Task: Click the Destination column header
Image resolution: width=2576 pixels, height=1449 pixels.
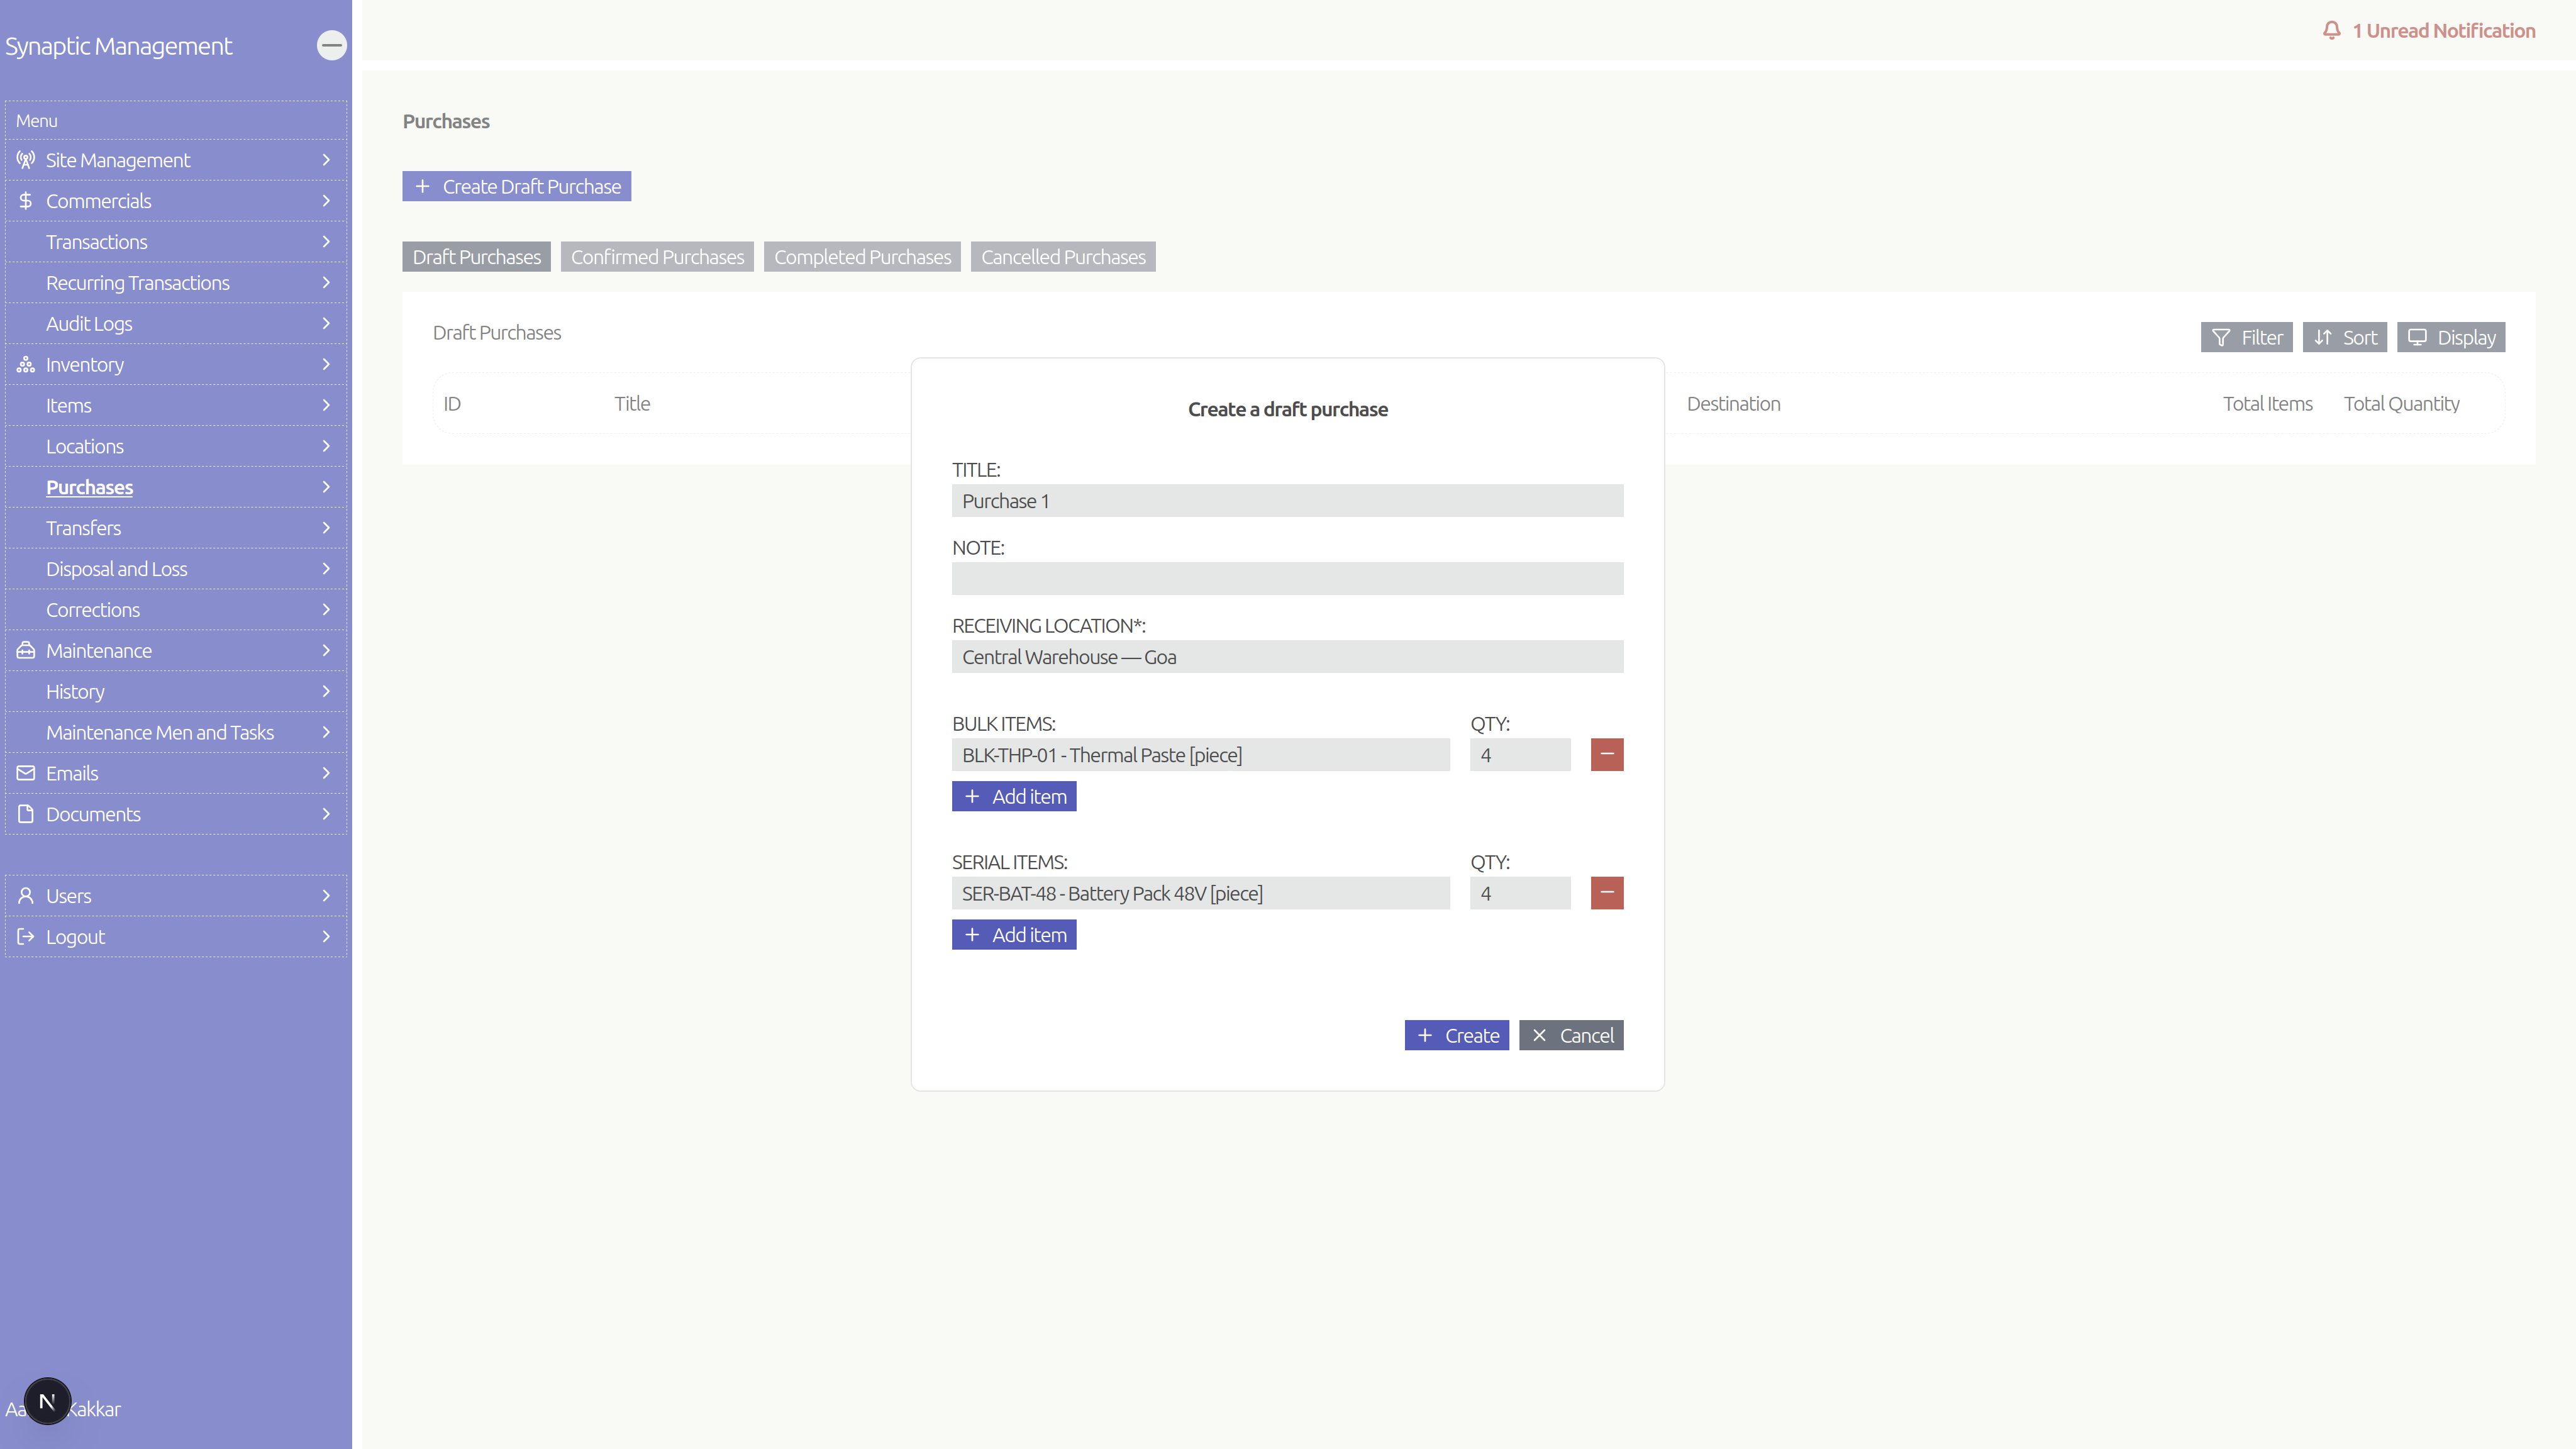Action: (1733, 404)
